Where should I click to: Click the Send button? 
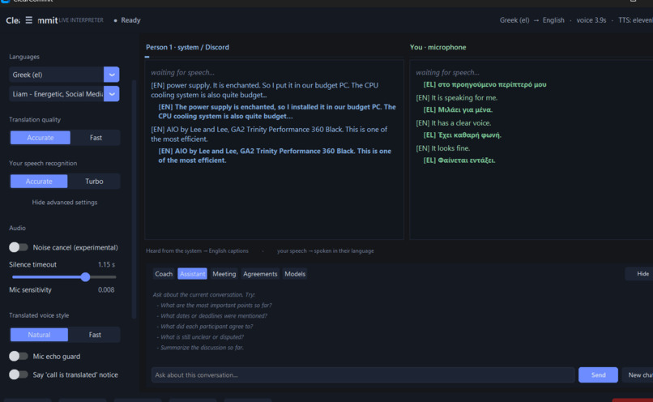tap(598, 375)
